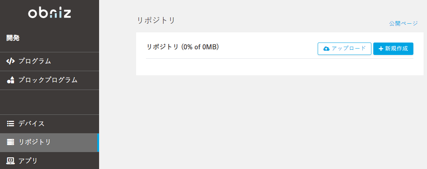Click the obniz logo in the sidebar
The image size is (427, 169).
point(50,14)
